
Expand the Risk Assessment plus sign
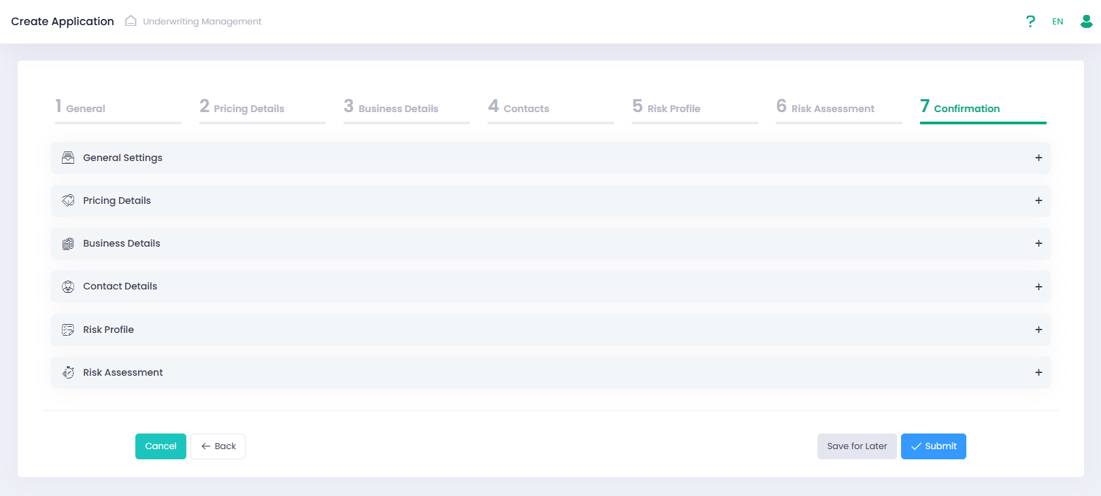point(1038,372)
